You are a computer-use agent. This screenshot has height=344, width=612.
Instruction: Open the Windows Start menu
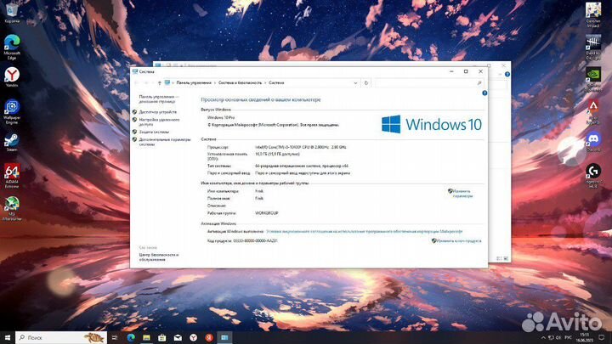[8, 337]
